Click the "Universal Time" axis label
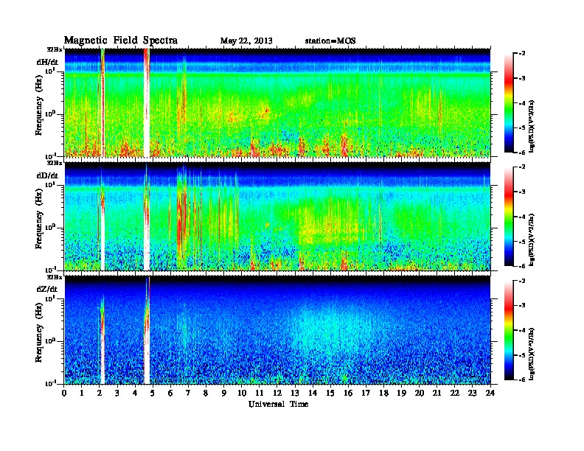Image resolution: width=584 pixels, height=451 pixels. coord(278,404)
